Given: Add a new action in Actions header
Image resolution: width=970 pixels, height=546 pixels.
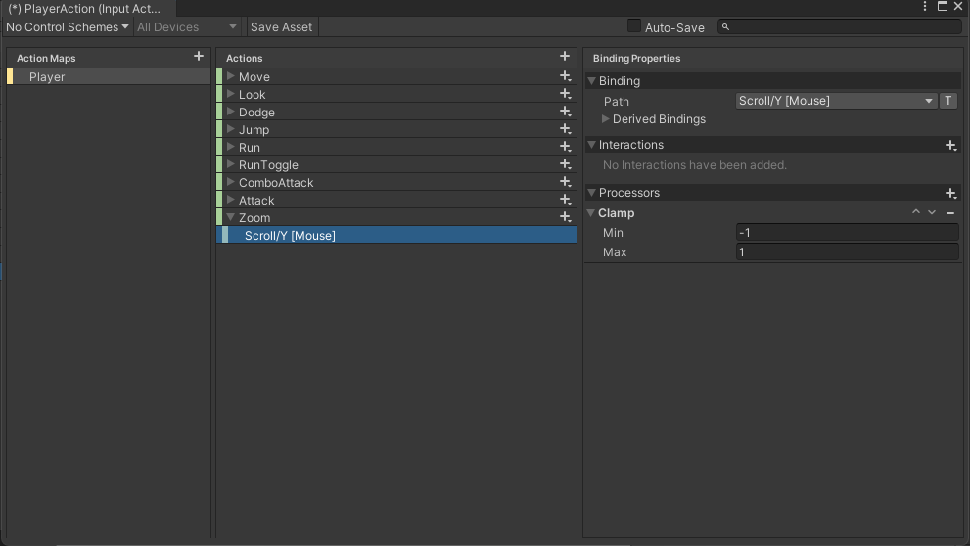Looking at the screenshot, I should click(x=564, y=57).
